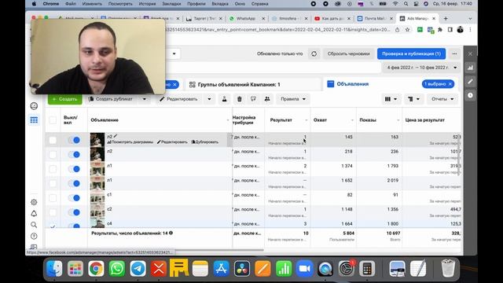Check the box for ad л2 with reach 218
Viewport: 503px width, 283px height.
coord(53,155)
